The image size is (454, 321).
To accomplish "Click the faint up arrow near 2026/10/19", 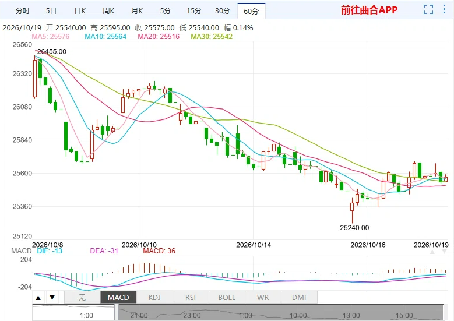I will [x=432, y=252].
